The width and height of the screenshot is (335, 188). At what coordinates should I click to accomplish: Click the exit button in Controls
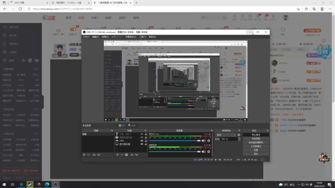click(x=256, y=154)
